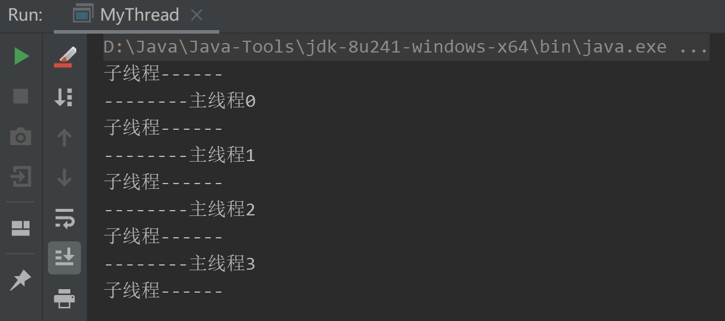Print console output with the printer icon
The height and width of the screenshot is (321, 725).
click(64, 298)
